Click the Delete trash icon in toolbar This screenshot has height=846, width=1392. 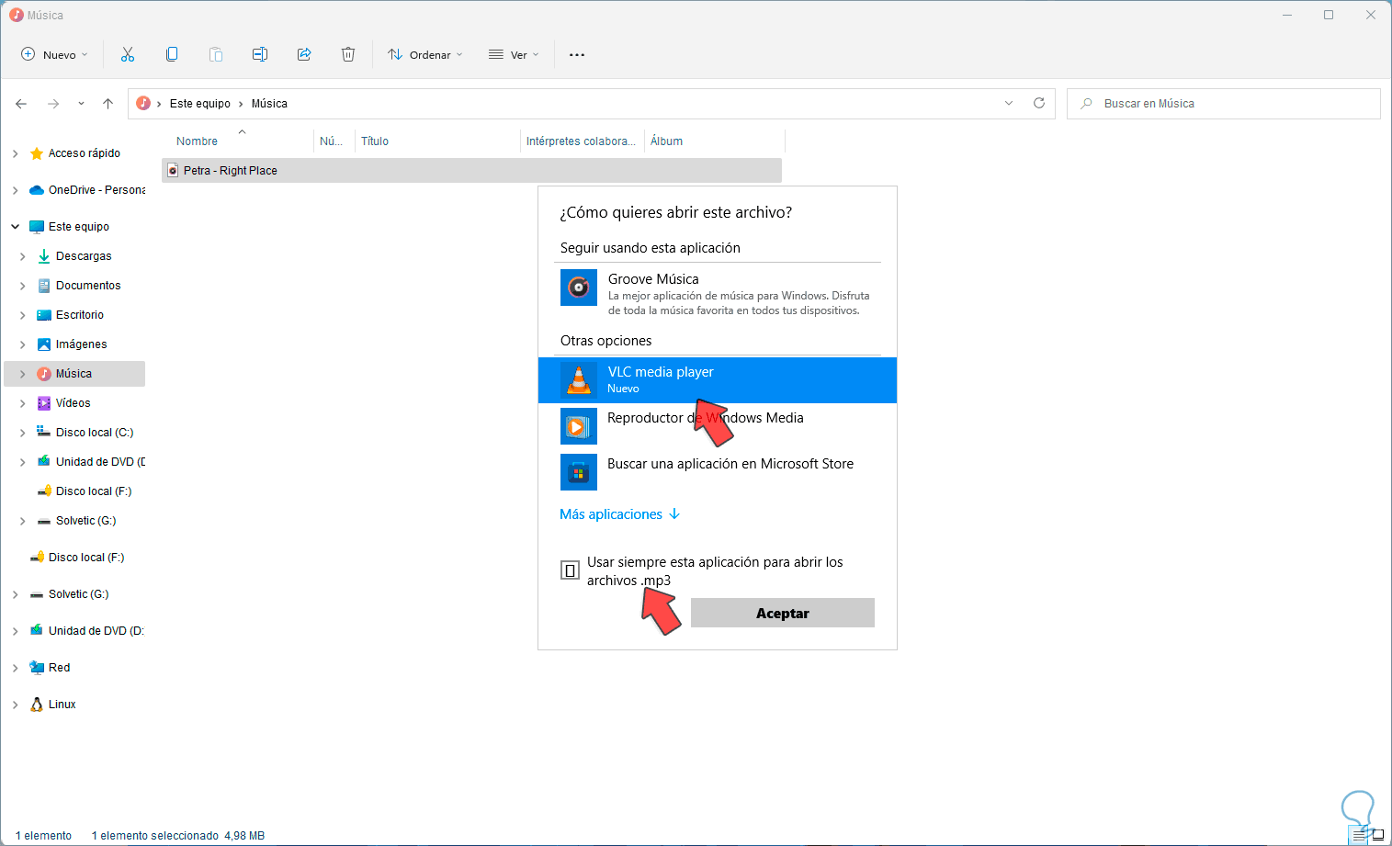coord(348,55)
